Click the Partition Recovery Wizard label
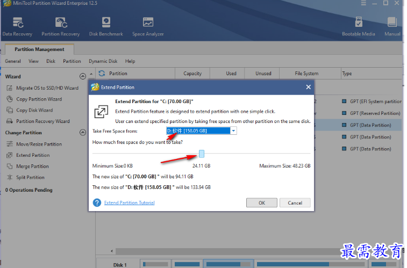Image resolution: width=407 pixels, height=268 pixels. pos(43,121)
